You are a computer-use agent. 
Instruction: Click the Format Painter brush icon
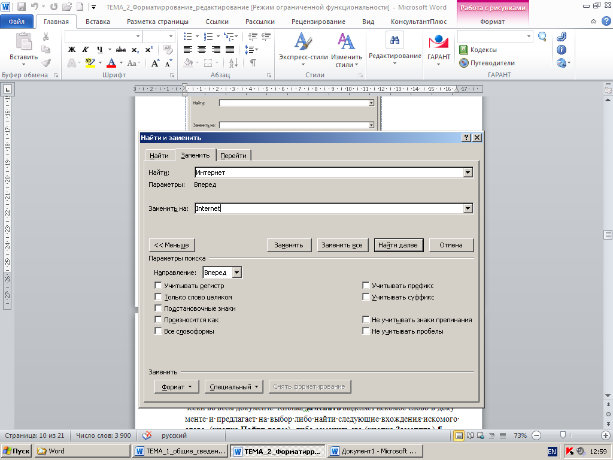[x=46, y=62]
